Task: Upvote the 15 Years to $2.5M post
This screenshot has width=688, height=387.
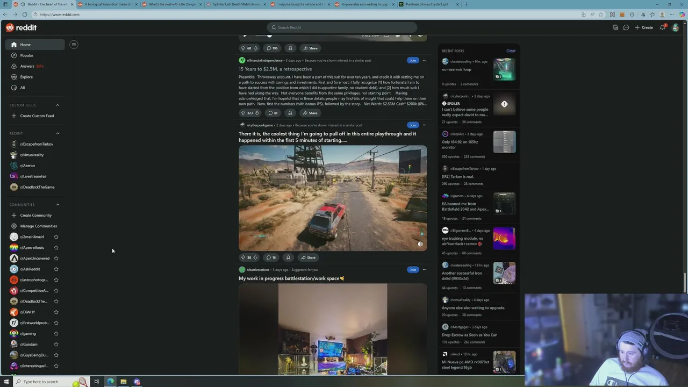Action: 243,113
